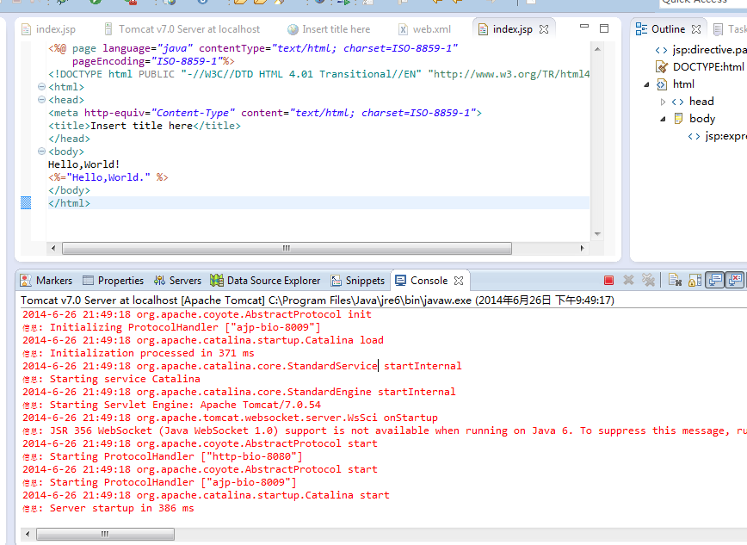Open the web.xml editor tab
747x545 pixels.
[x=424, y=29]
